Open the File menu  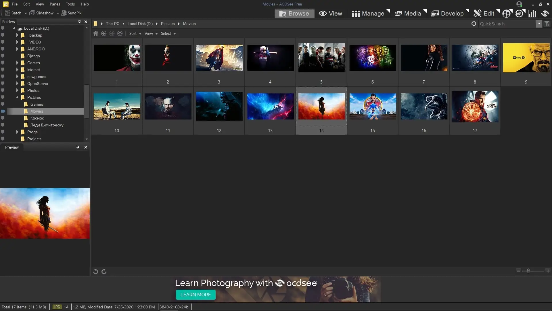(x=15, y=4)
